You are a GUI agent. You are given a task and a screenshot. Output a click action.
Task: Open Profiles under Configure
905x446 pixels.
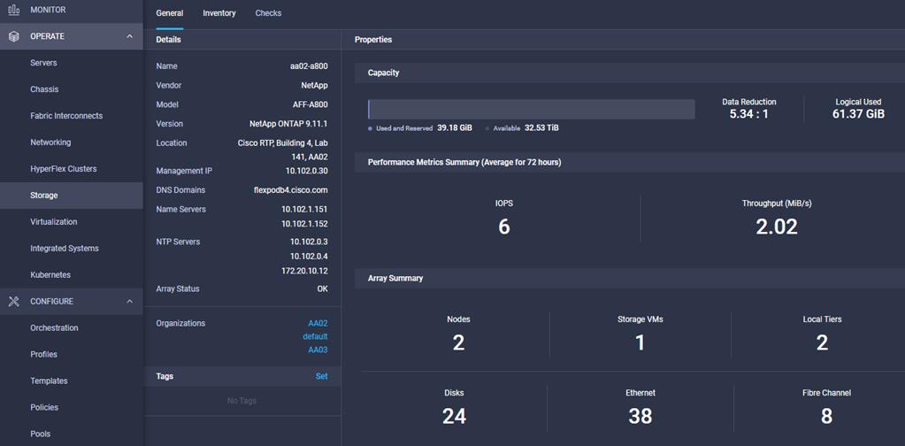43,354
